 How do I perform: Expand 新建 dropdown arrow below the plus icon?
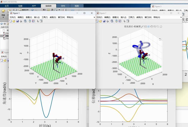[3, 17]
